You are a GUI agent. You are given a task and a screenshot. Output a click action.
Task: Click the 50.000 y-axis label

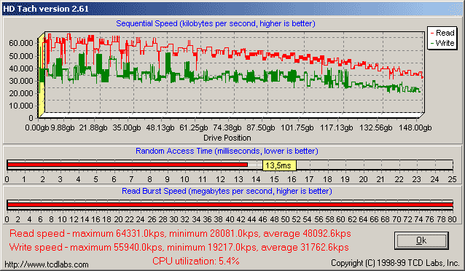coord(20,56)
